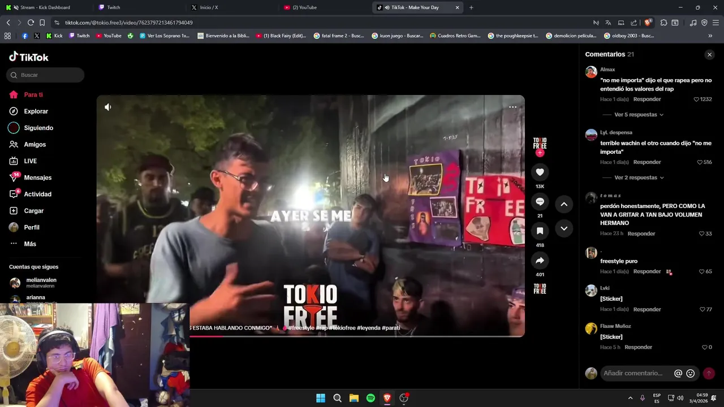
Task: Bookmark the video to favorites
Action: [x=540, y=231]
